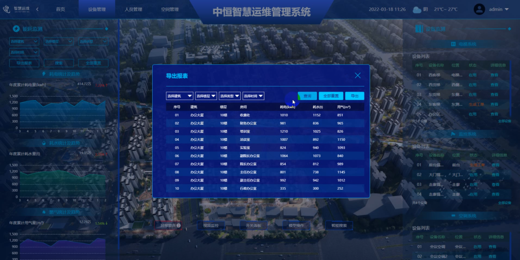Click the 全部重置 button in the left panel

[x=93, y=63]
